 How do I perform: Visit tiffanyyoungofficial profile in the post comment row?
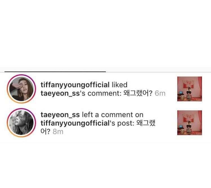(x=75, y=123)
